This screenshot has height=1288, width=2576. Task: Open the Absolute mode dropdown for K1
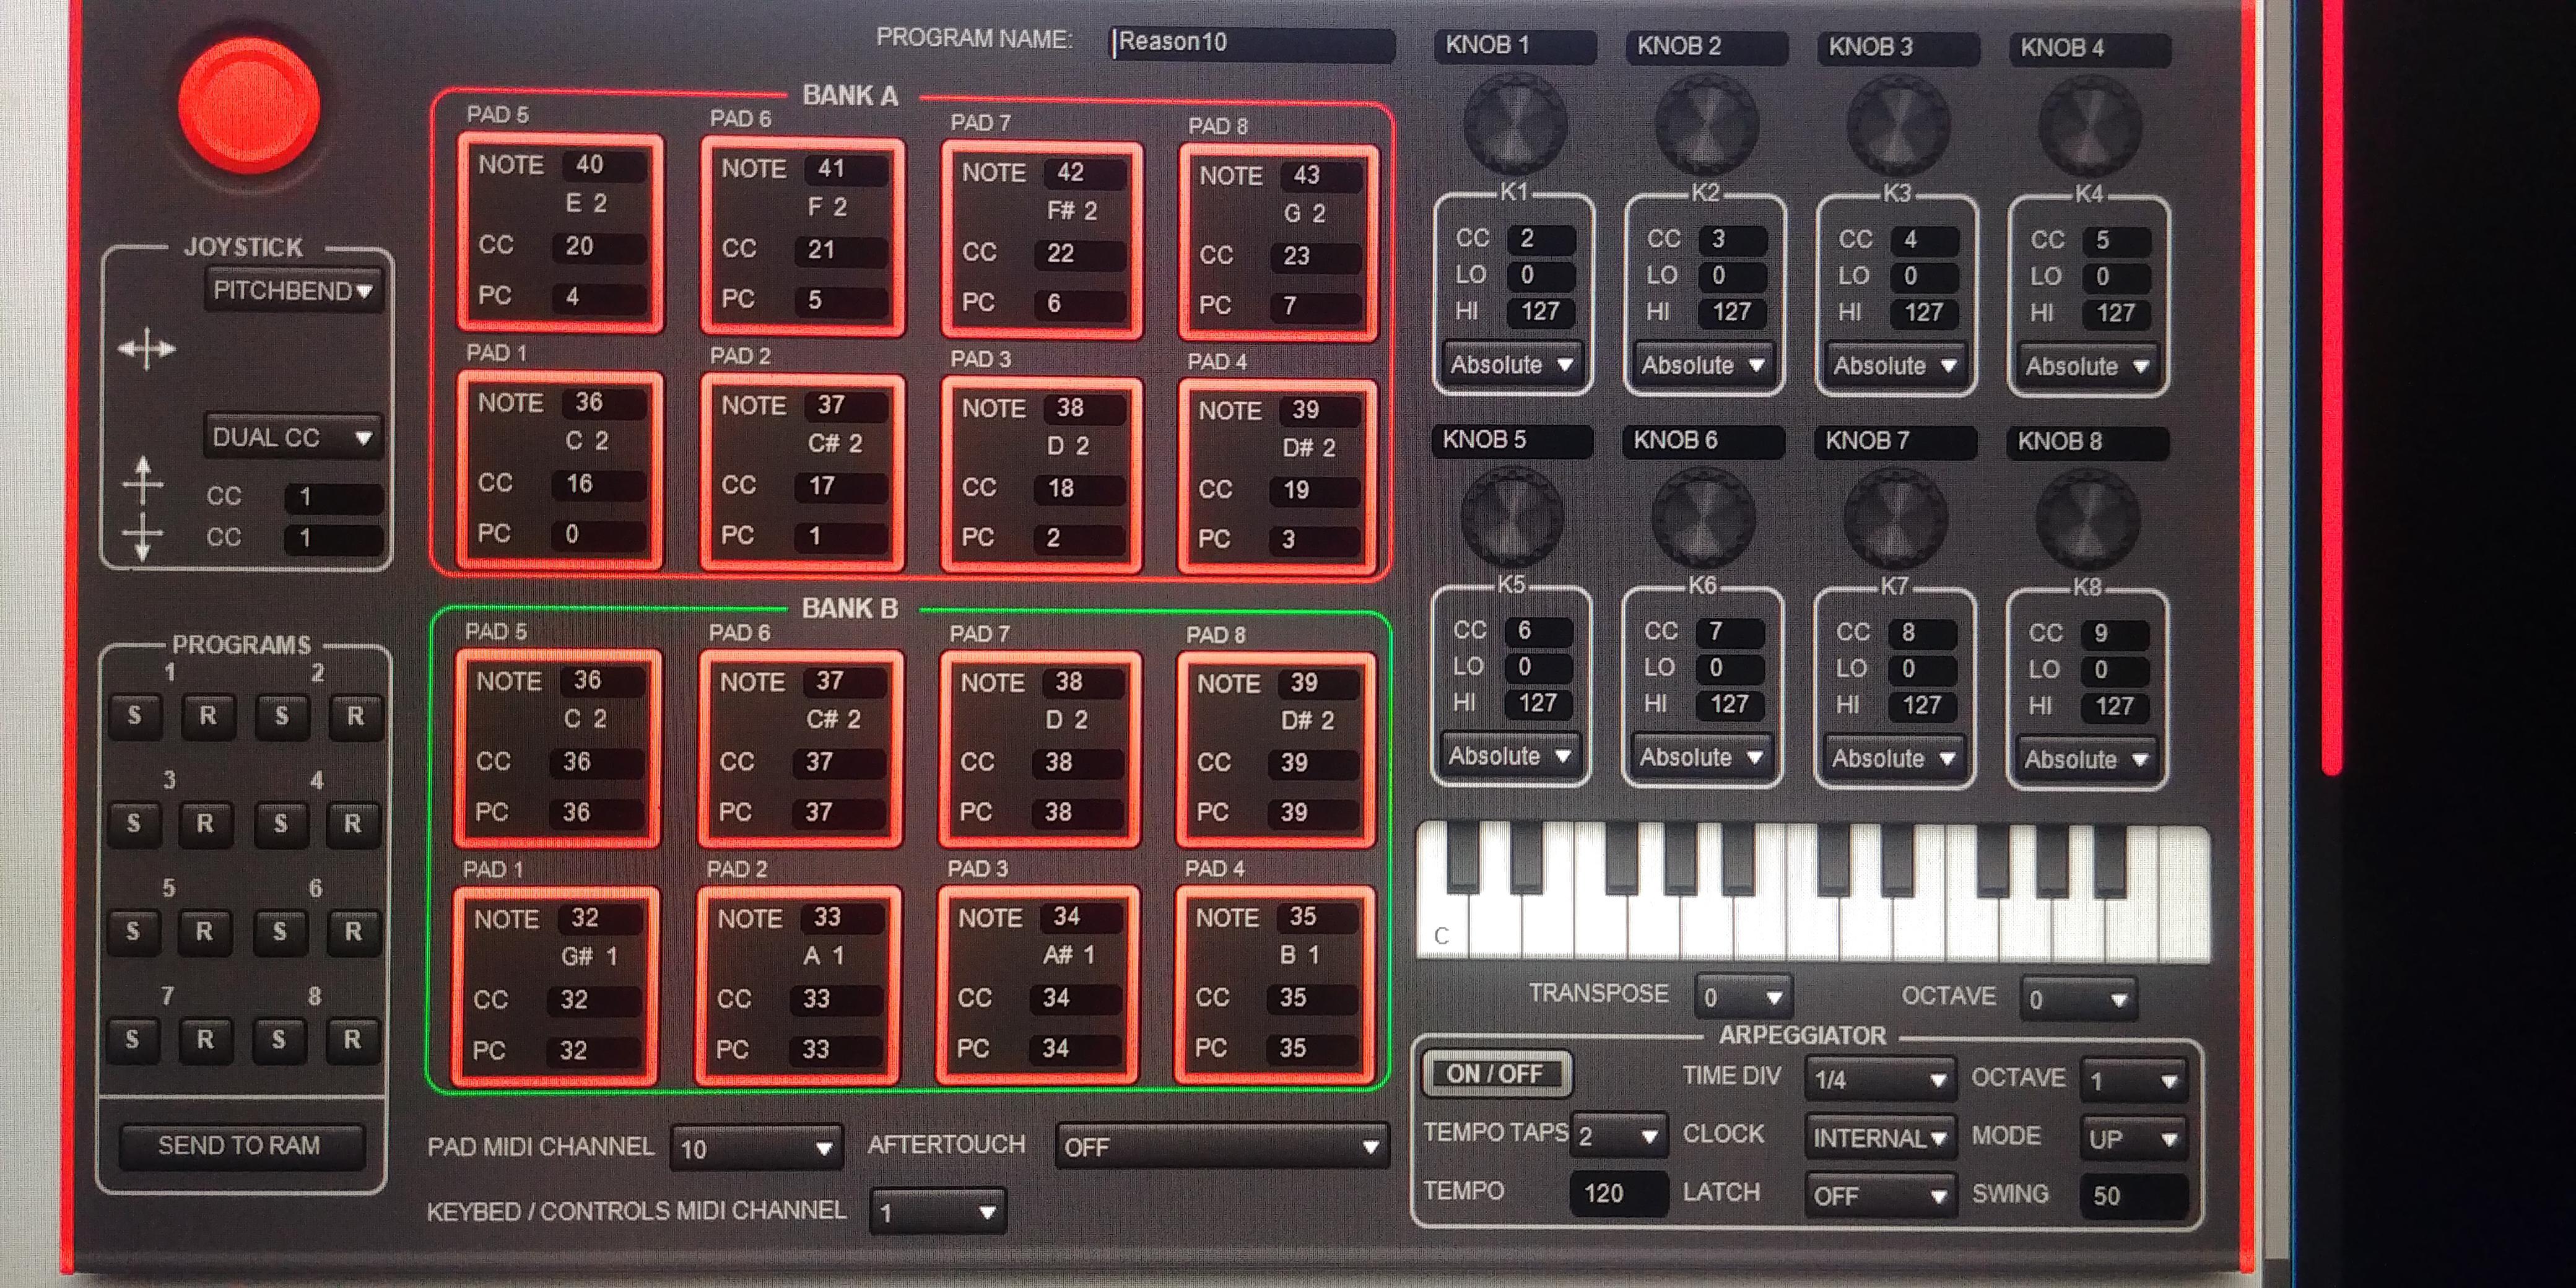pos(1510,365)
